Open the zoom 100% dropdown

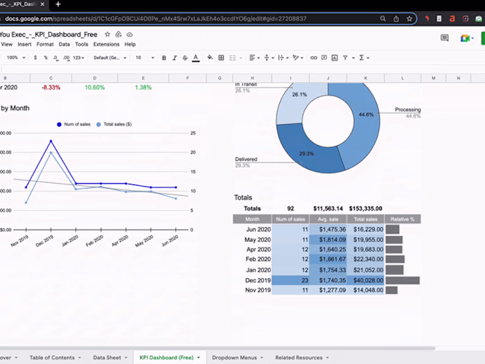(16, 58)
